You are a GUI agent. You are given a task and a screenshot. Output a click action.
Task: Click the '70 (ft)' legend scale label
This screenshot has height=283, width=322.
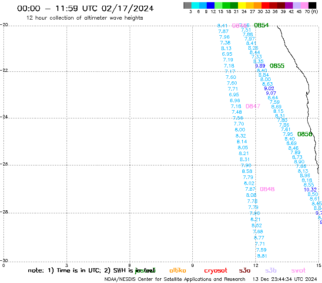click(x=311, y=12)
